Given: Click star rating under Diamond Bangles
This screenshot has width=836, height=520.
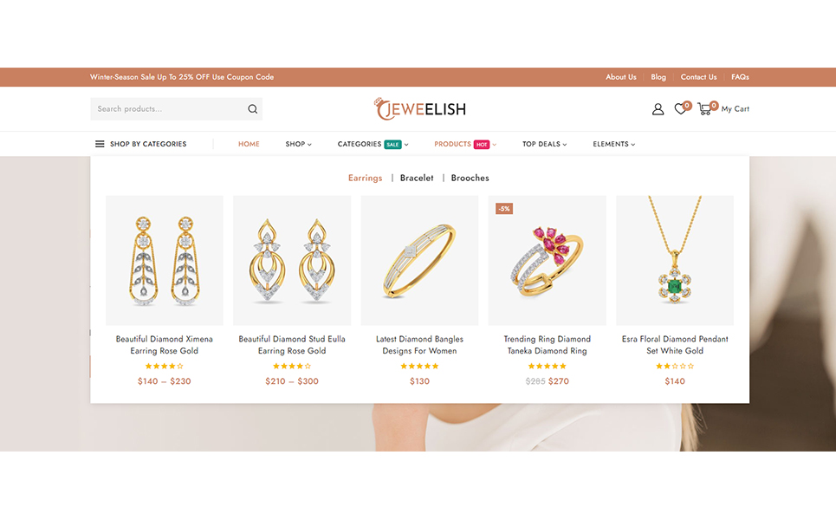Looking at the screenshot, I should click(419, 366).
